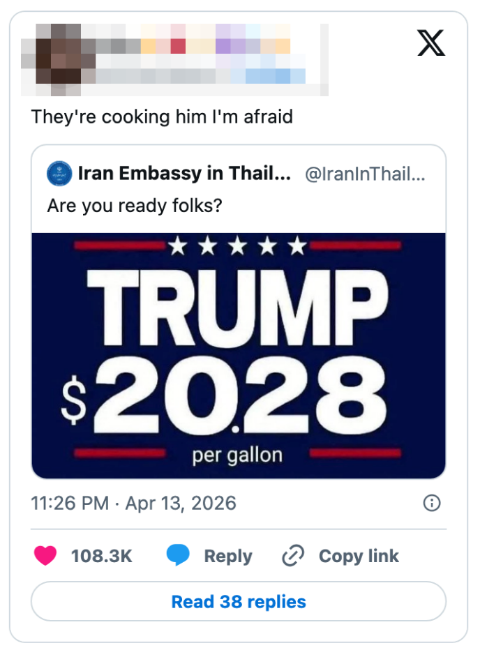Open the info icon beside the timestamp
The image size is (480, 657).
tap(432, 503)
